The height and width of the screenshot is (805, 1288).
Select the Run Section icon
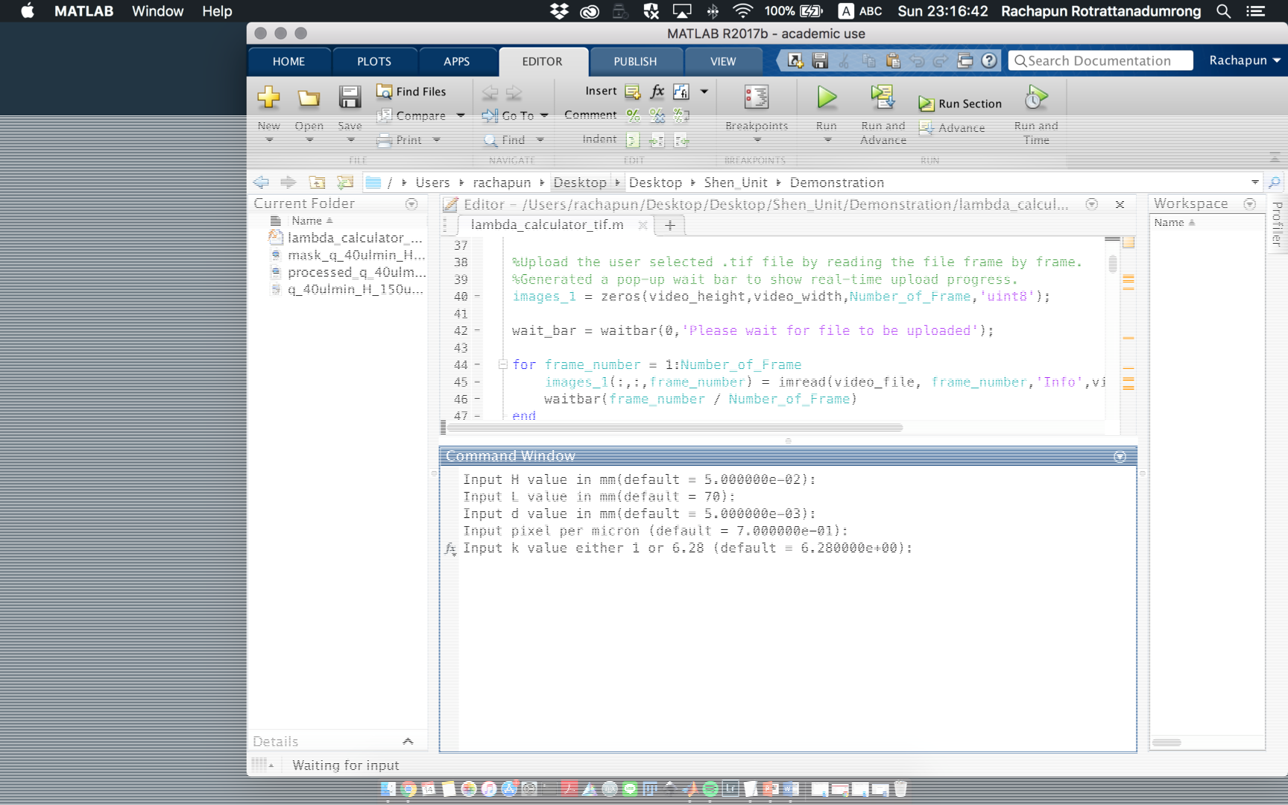pos(925,104)
